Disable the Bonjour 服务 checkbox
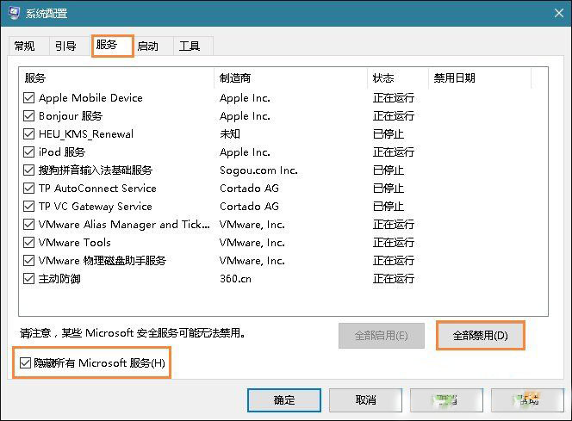Image resolution: width=572 pixels, height=421 pixels. (x=30, y=116)
